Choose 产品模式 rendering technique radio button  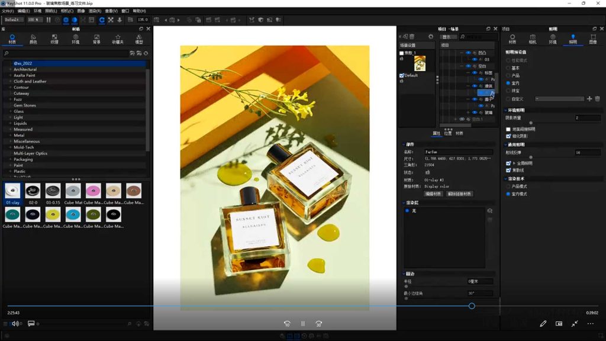click(508, 186)
